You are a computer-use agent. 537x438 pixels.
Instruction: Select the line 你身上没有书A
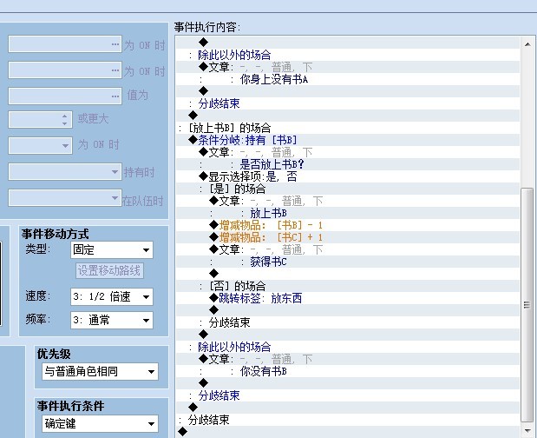(x=348, y=79)
